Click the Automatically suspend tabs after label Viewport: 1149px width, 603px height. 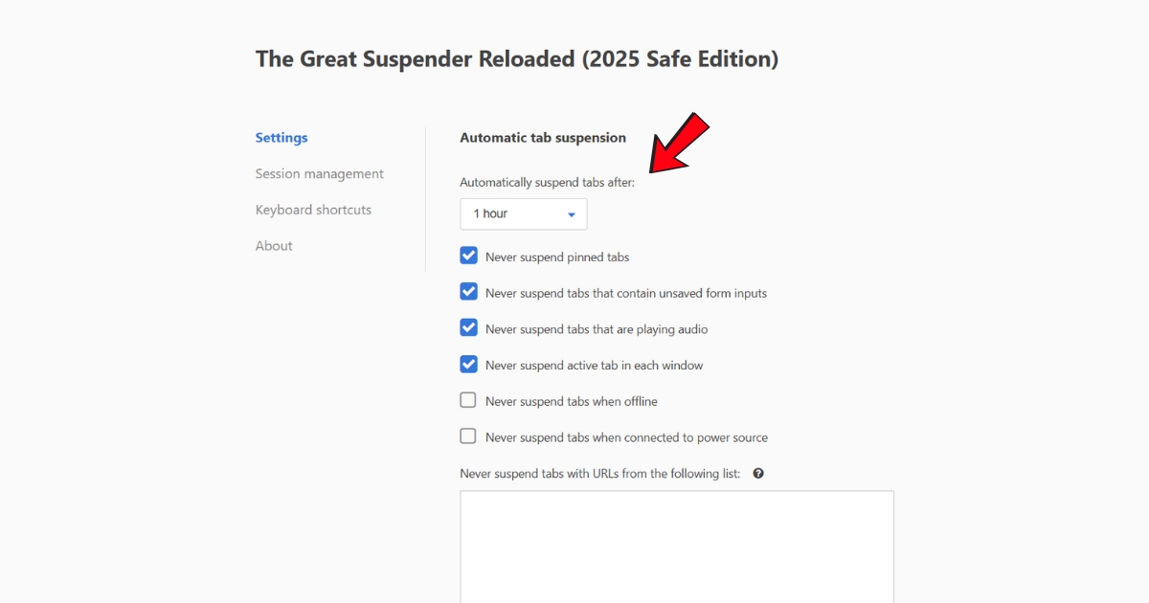547,182
